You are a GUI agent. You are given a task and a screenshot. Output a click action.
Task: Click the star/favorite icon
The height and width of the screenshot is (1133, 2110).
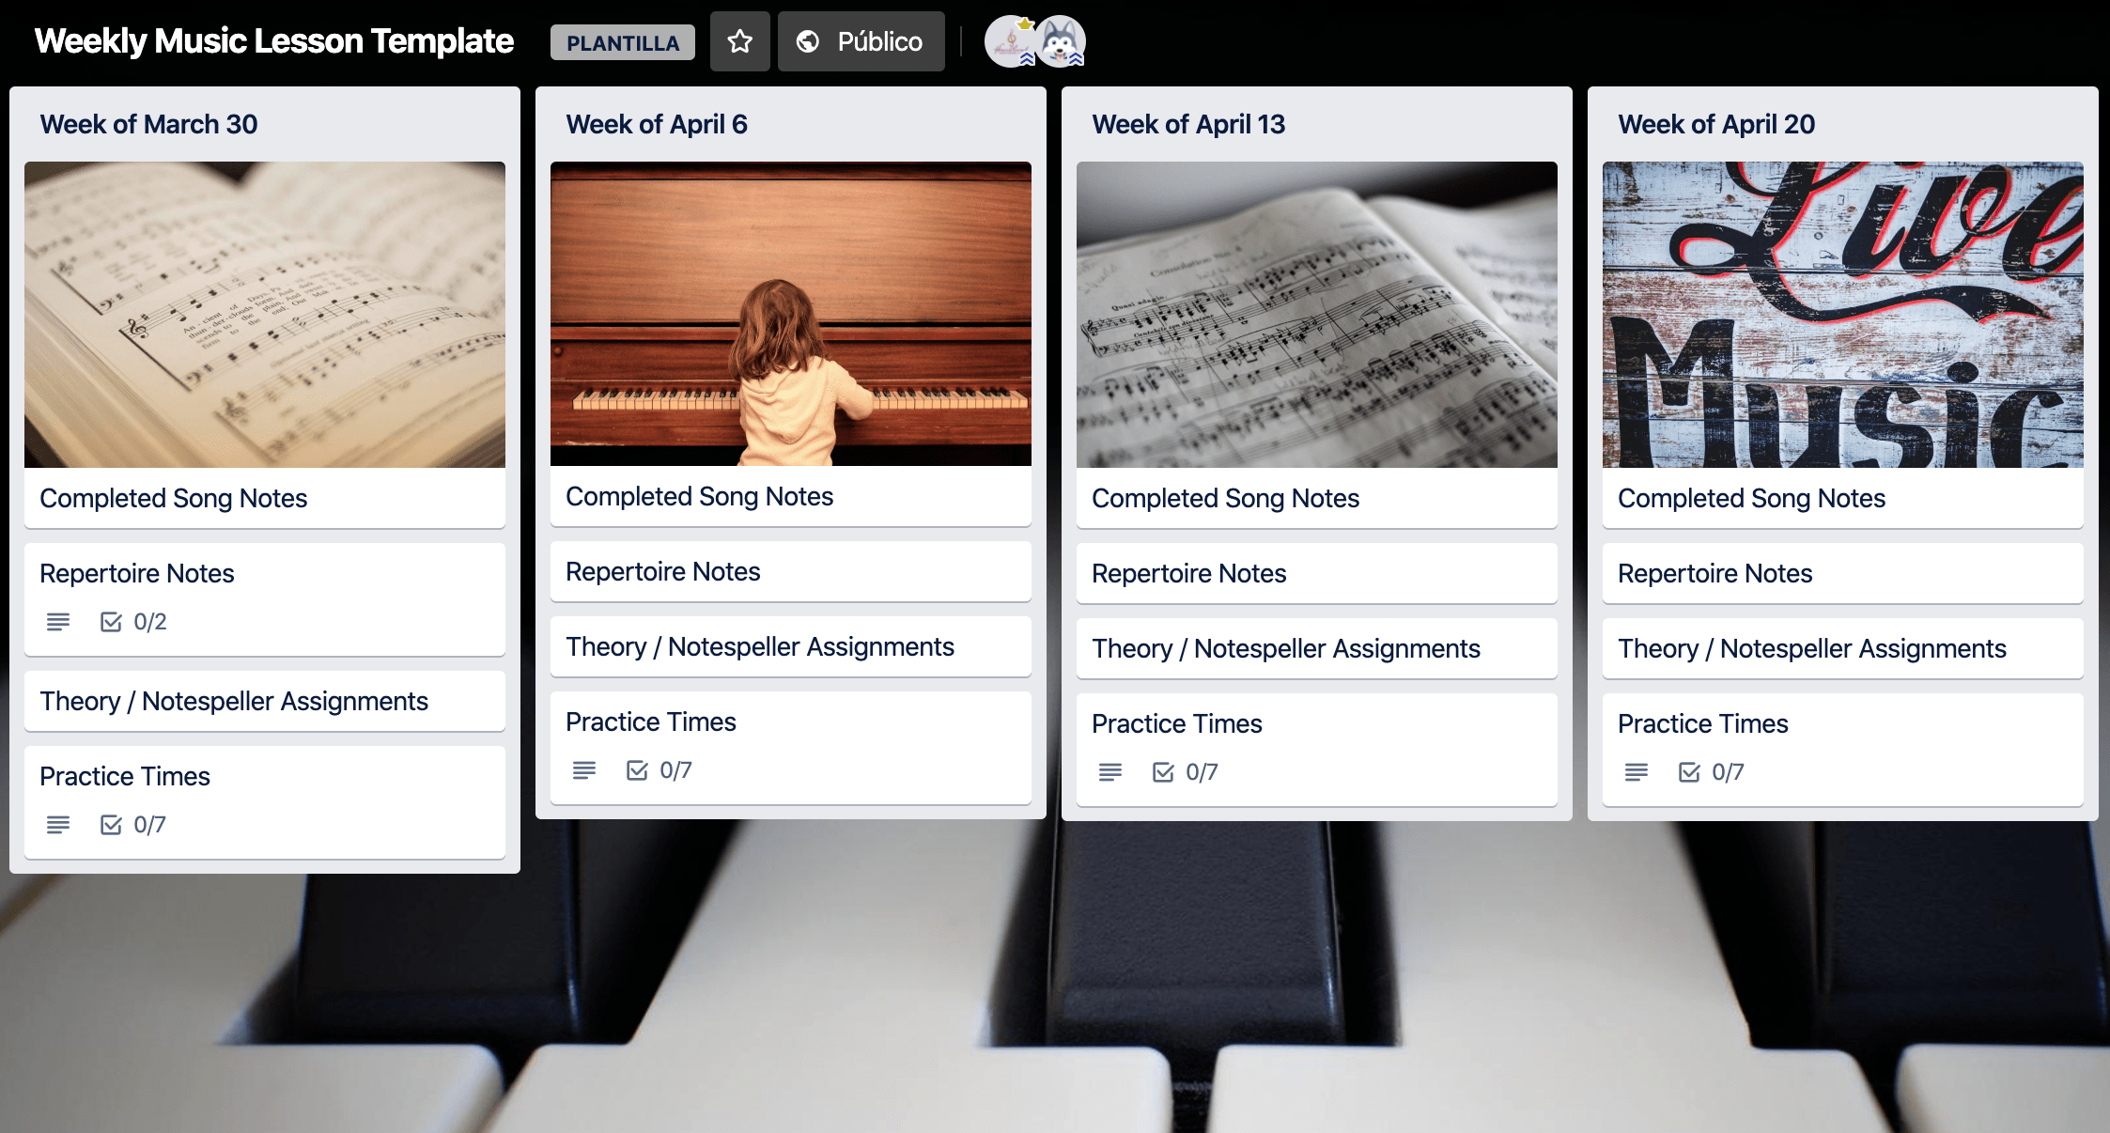738,40
